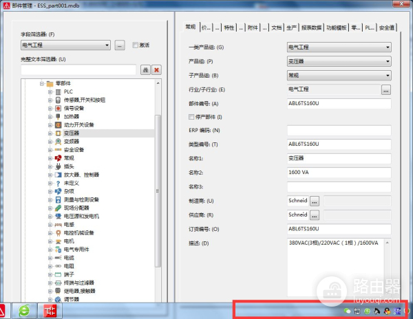Switch to the 安全值 tab
Viewport: 413px width, 319px height.
tap(387, 27)
